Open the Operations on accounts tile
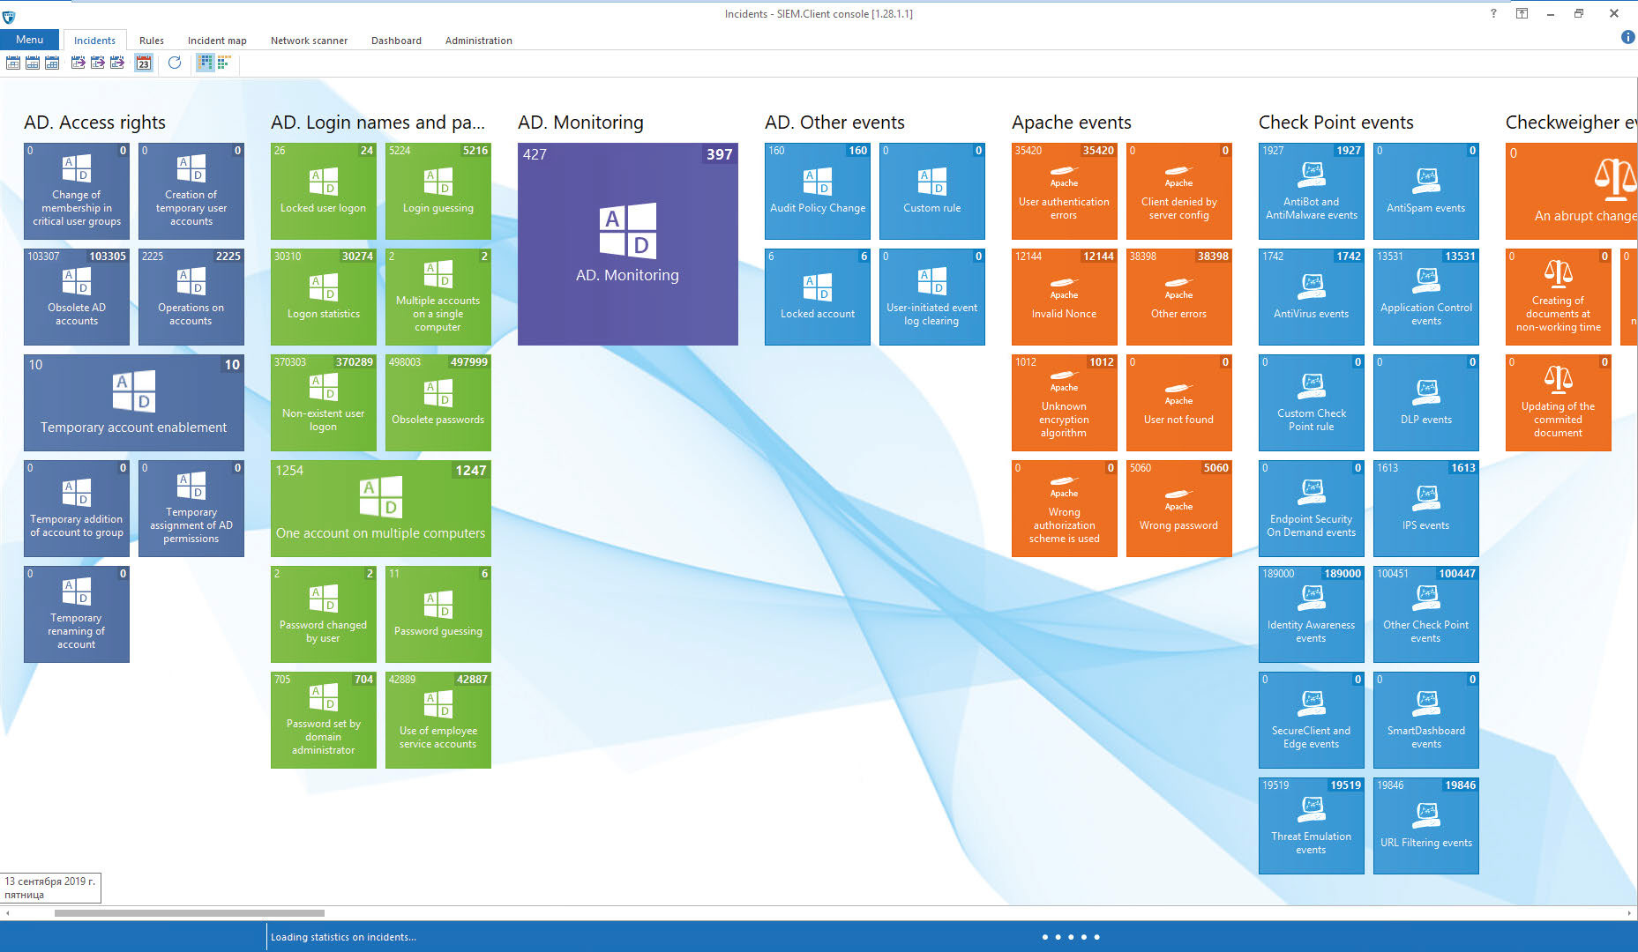 click(x=191, y=297)
